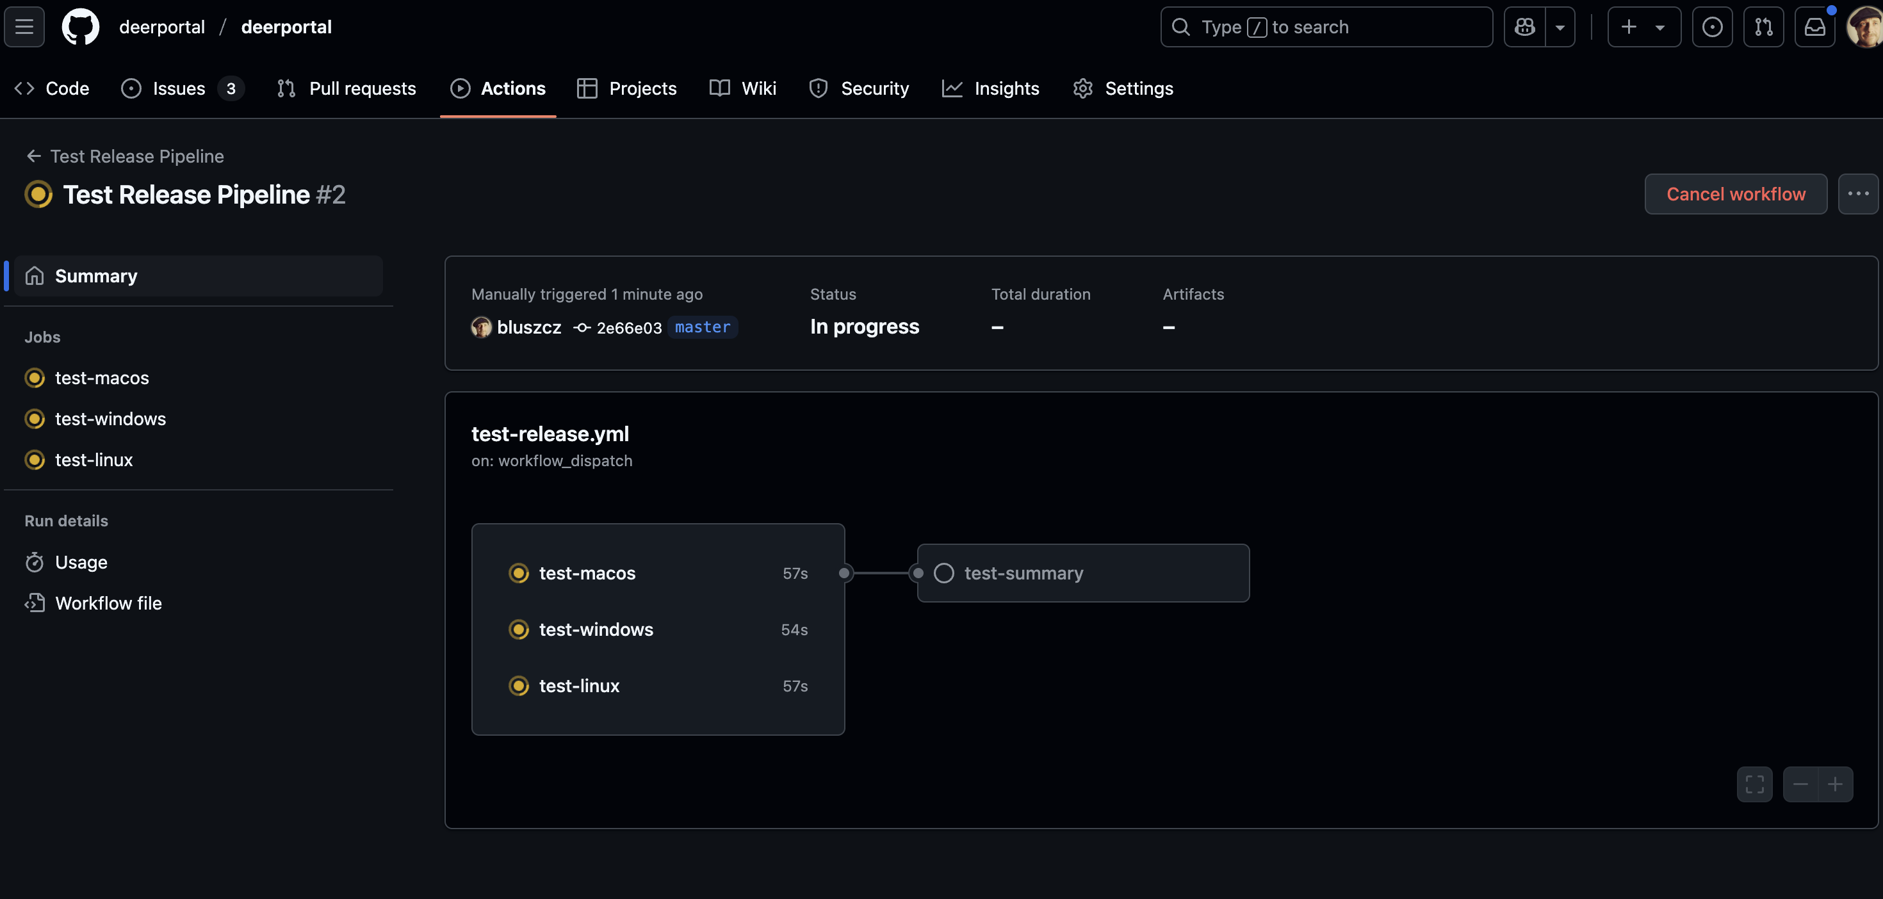Open test-linux job in workflow graph
Image resolution: width=1883 pixels, height=899 pixels.
point(658,686)
